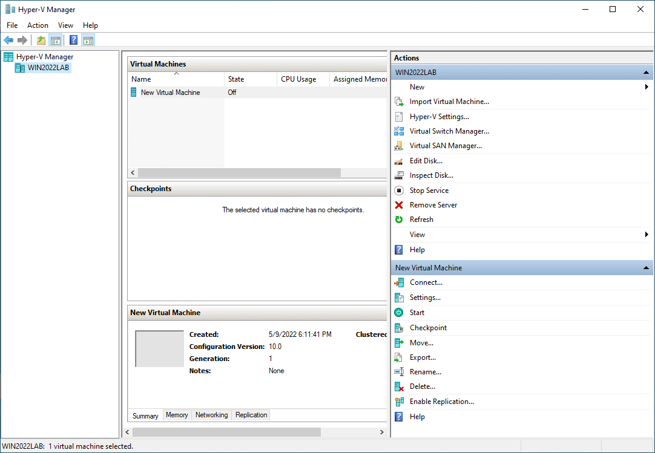Click the VM Settings icon in Actions
Image resolution: width=655 pixels, height=453 pixels.
[x=399, y=298]
